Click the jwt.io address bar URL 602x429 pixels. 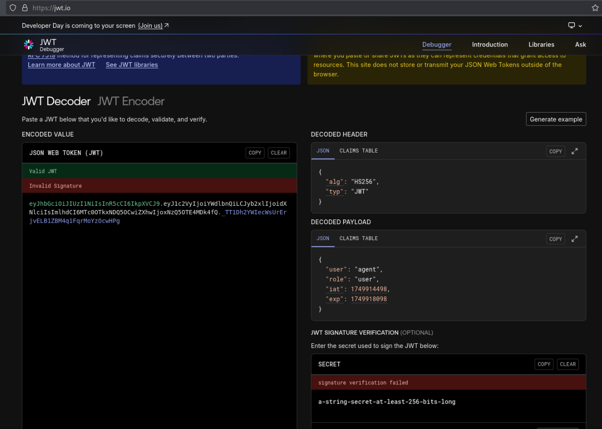tap(52, 8)
